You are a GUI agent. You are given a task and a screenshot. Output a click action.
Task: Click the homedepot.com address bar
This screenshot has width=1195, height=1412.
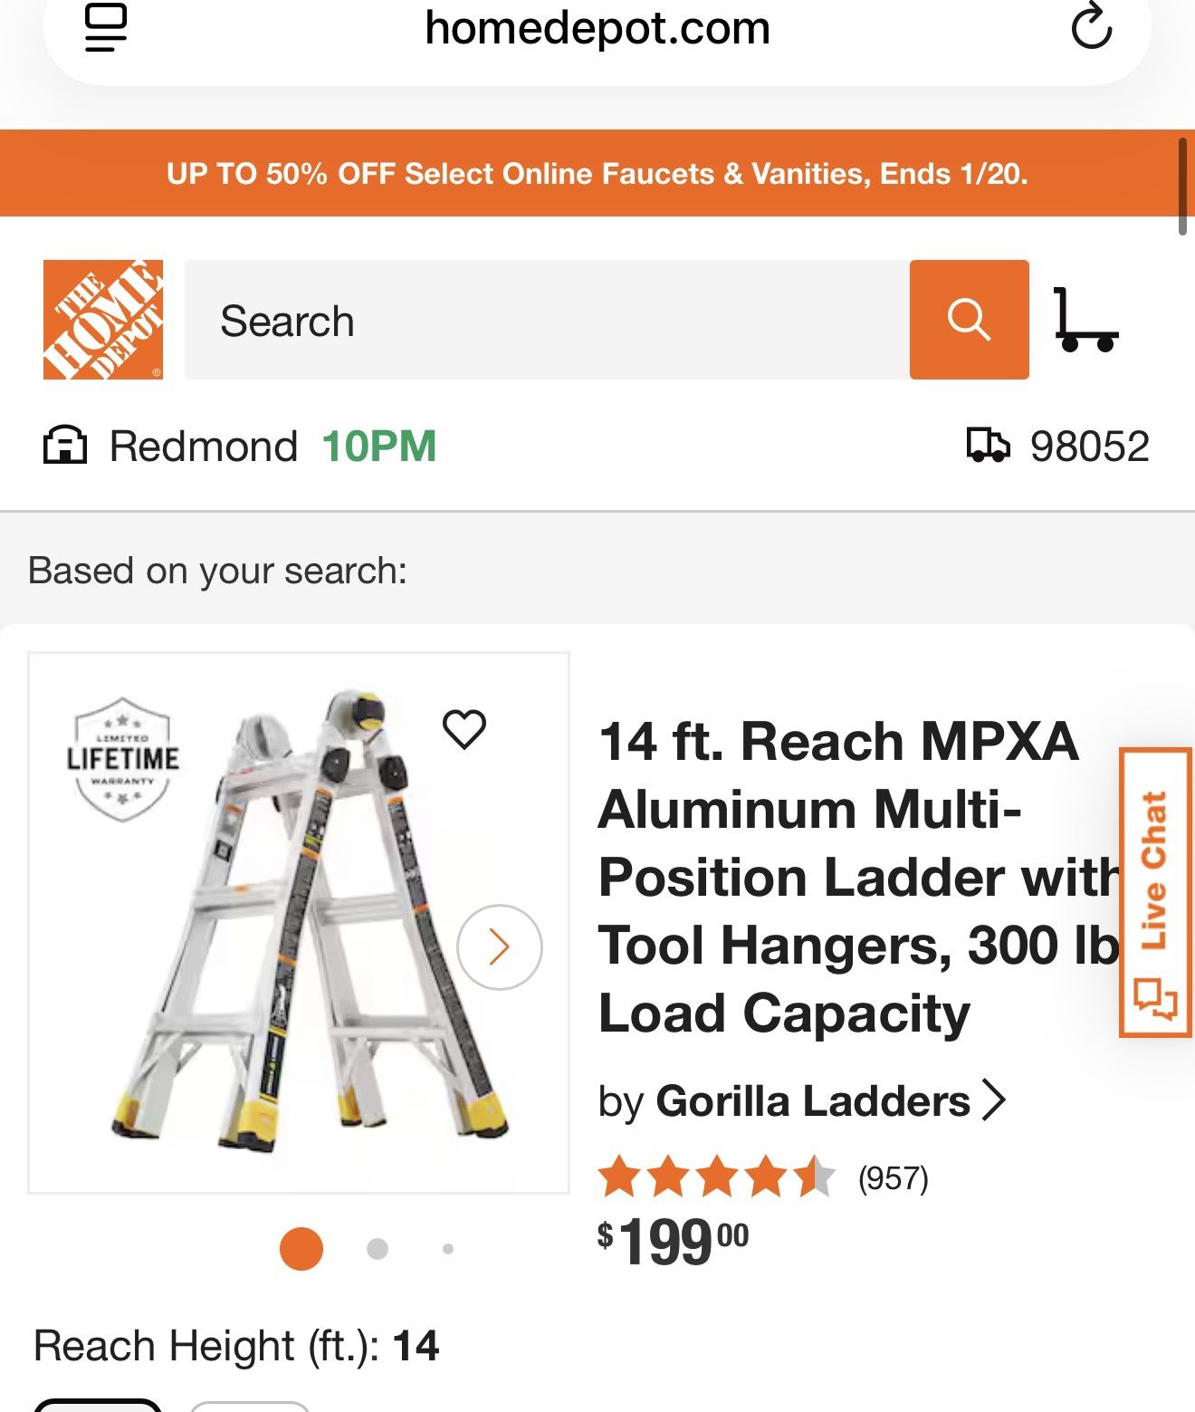pyautogui.click(x=597, y=27)
